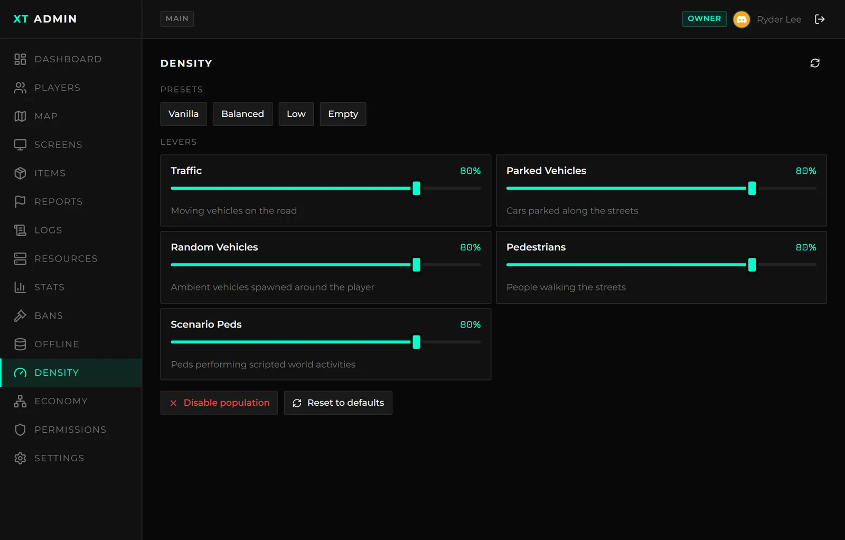The height and width of the screenshot is (540, 845).
Task: Click the Screens monitor icon
Action: (20, 145)
